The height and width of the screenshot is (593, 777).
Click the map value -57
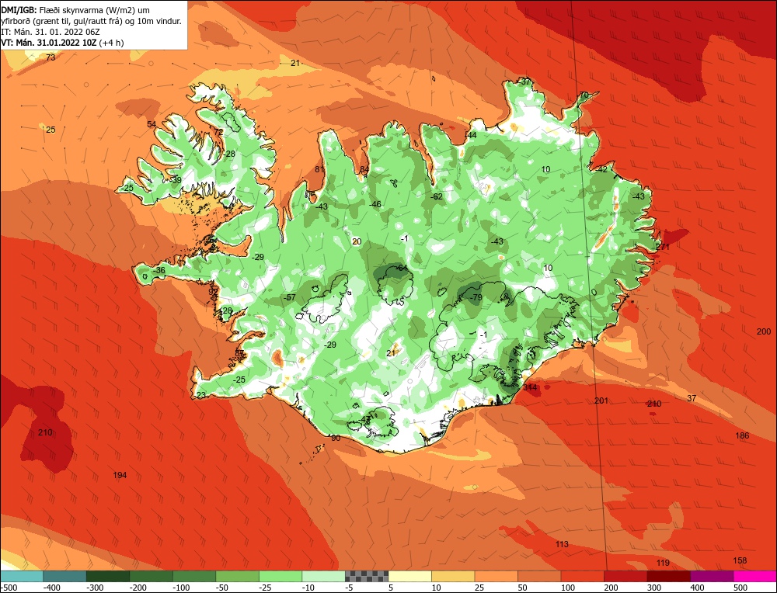pos(288,297)
